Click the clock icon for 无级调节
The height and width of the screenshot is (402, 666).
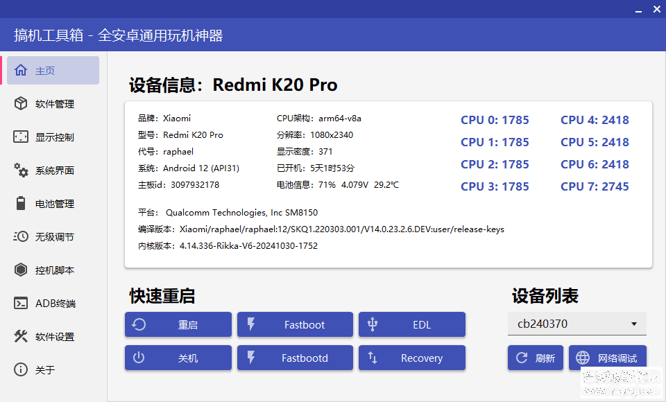click(x=20, y=236)
